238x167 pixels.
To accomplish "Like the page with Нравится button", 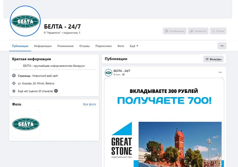I will coord(198,31).
